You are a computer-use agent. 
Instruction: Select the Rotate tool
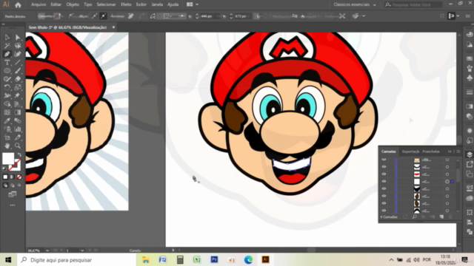pyautogui.click(x=7, y=87)
